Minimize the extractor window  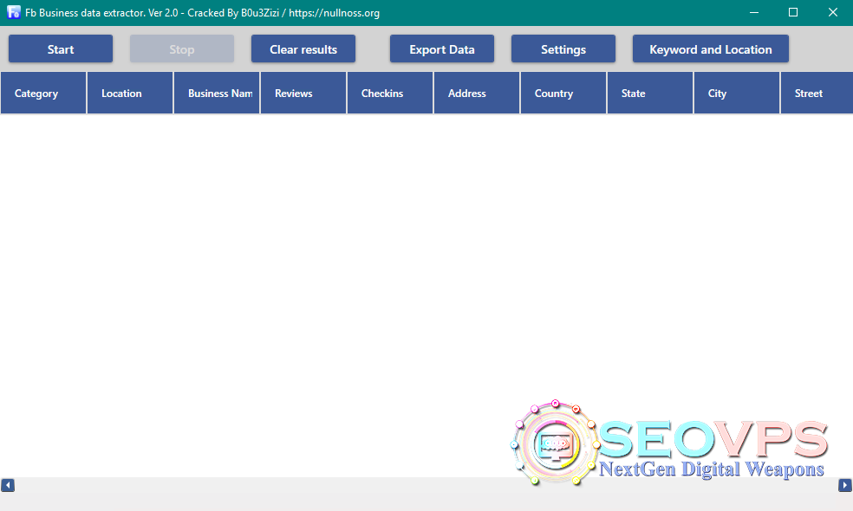(x=754, y=12)
